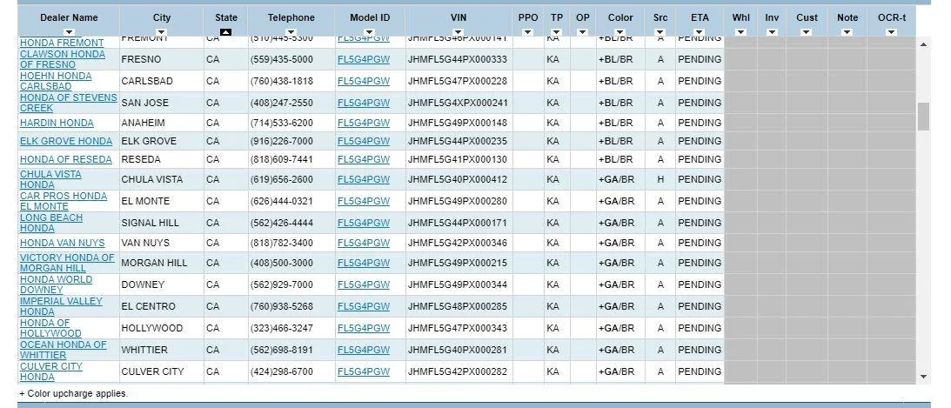This screenshot has height=408, width=951.
Task: Click the scrollbar up arrow
Action: 924,45
